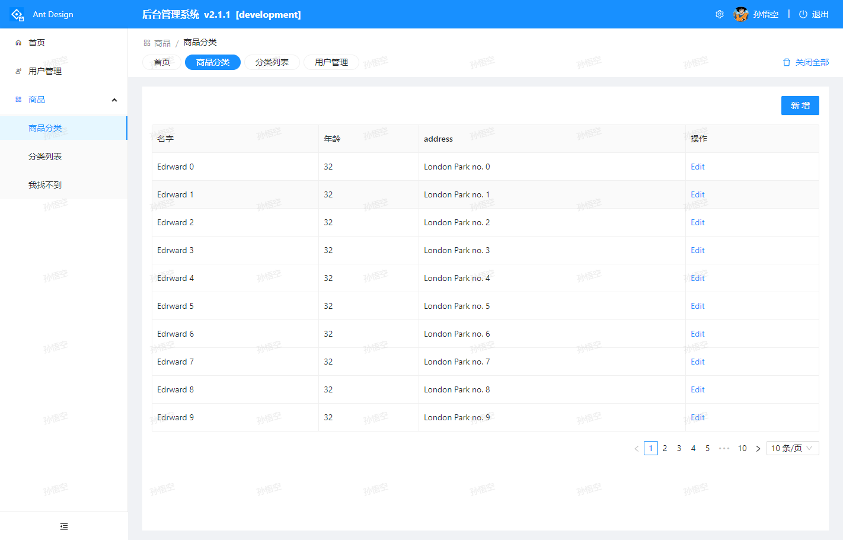Edit the Edrward 7 row
This screenshot has width=843, height=540.
click(698, 362)
